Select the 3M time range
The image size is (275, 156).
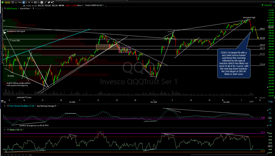click(x=15, y=155)
